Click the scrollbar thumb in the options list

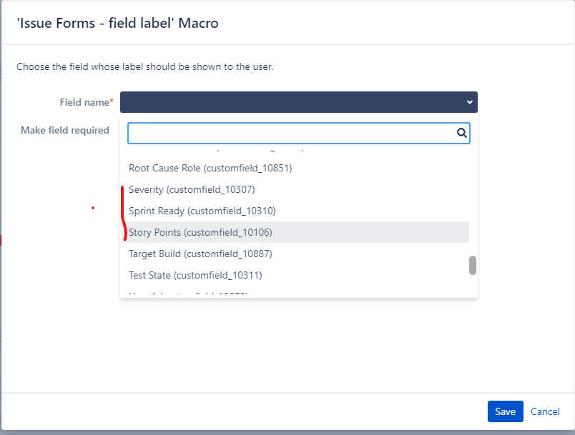pyautogui.click(x=472, y=265)
